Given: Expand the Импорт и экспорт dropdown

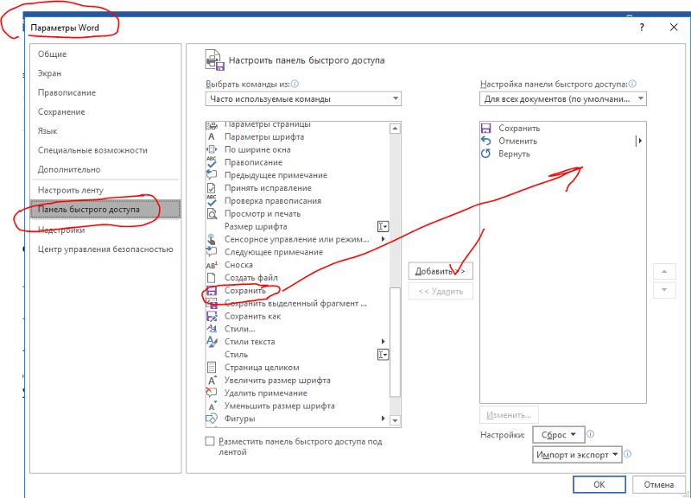Looking at the screenshot, I should (577, 454).
